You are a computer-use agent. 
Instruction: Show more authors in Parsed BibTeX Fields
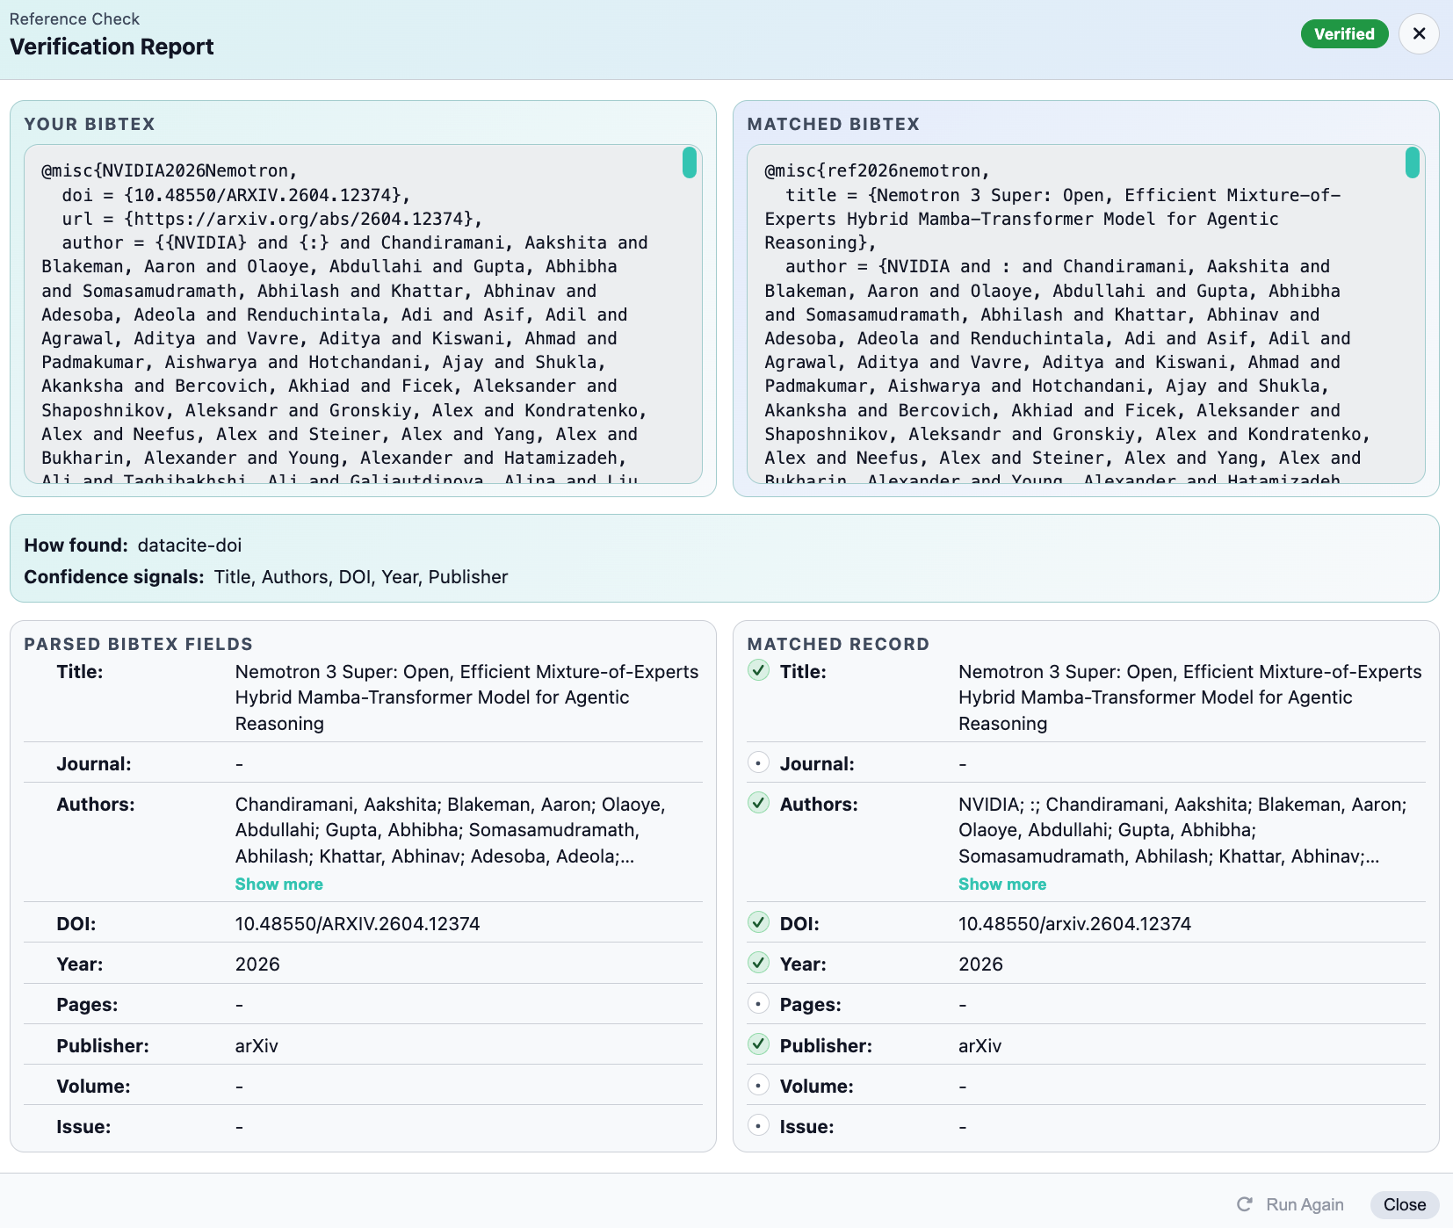(278, 885)
